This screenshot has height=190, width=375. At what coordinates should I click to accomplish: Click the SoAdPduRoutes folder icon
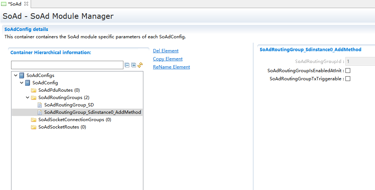point(34,90)
